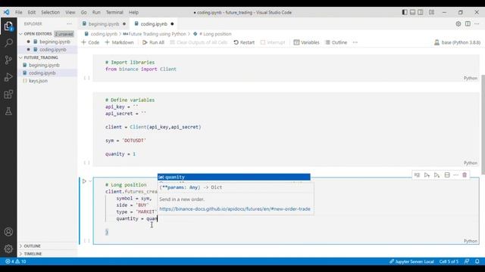Viewport: 485px width, 272px height.
Task: Open editor more actions ellipsis
Action: point(477,23)
